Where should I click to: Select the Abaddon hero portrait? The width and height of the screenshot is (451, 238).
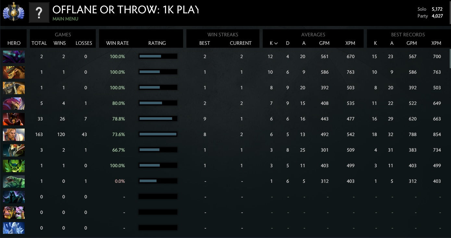(x=14, y=197)
